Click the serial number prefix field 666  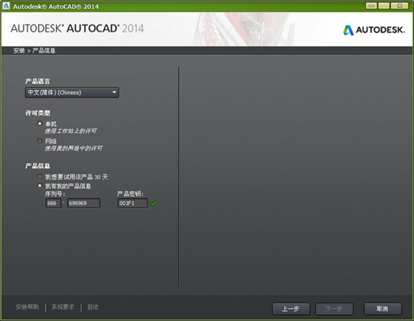(53, 203)
